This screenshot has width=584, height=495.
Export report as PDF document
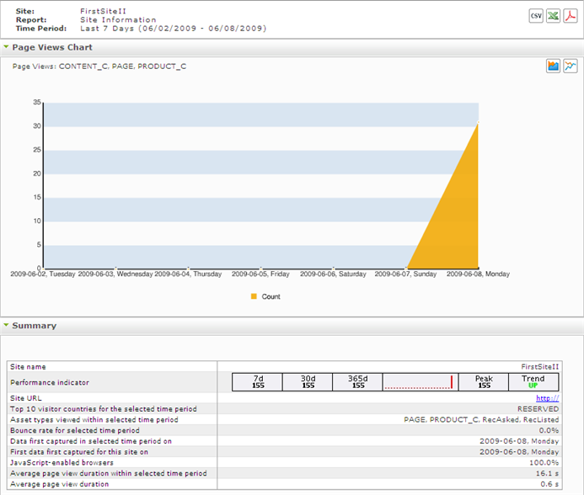click(571, 16)
